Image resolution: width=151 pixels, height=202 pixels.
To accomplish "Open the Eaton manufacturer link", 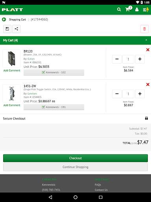I will click(31, 59).
